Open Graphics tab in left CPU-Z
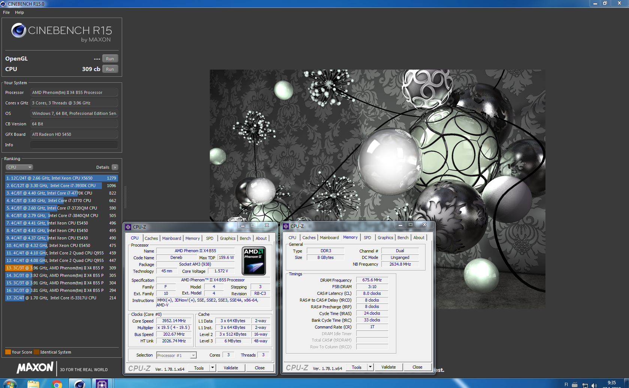Viewport: 629px width, 388px height. click(x=228, y=238)
